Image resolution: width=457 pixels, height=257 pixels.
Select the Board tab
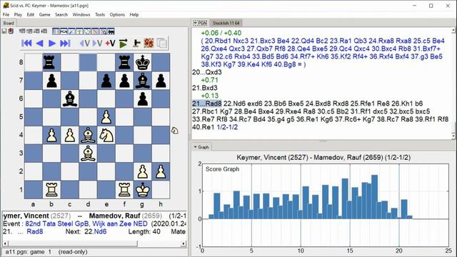(9, 23)
